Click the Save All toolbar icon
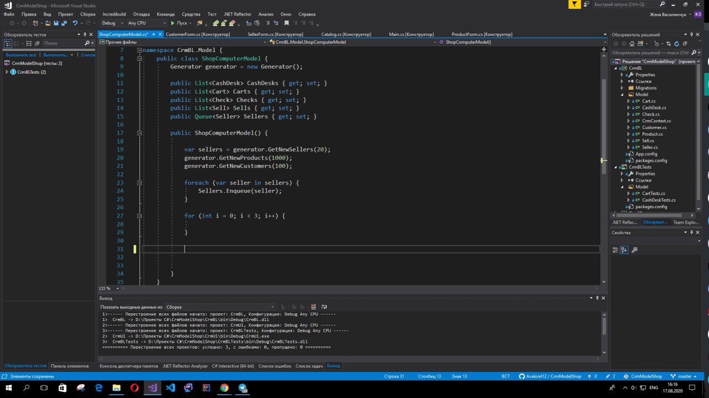709x398 pixels. click(x=64, y=23)
